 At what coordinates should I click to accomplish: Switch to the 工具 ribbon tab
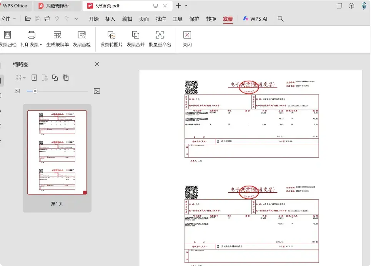click(x=177, y=18)
